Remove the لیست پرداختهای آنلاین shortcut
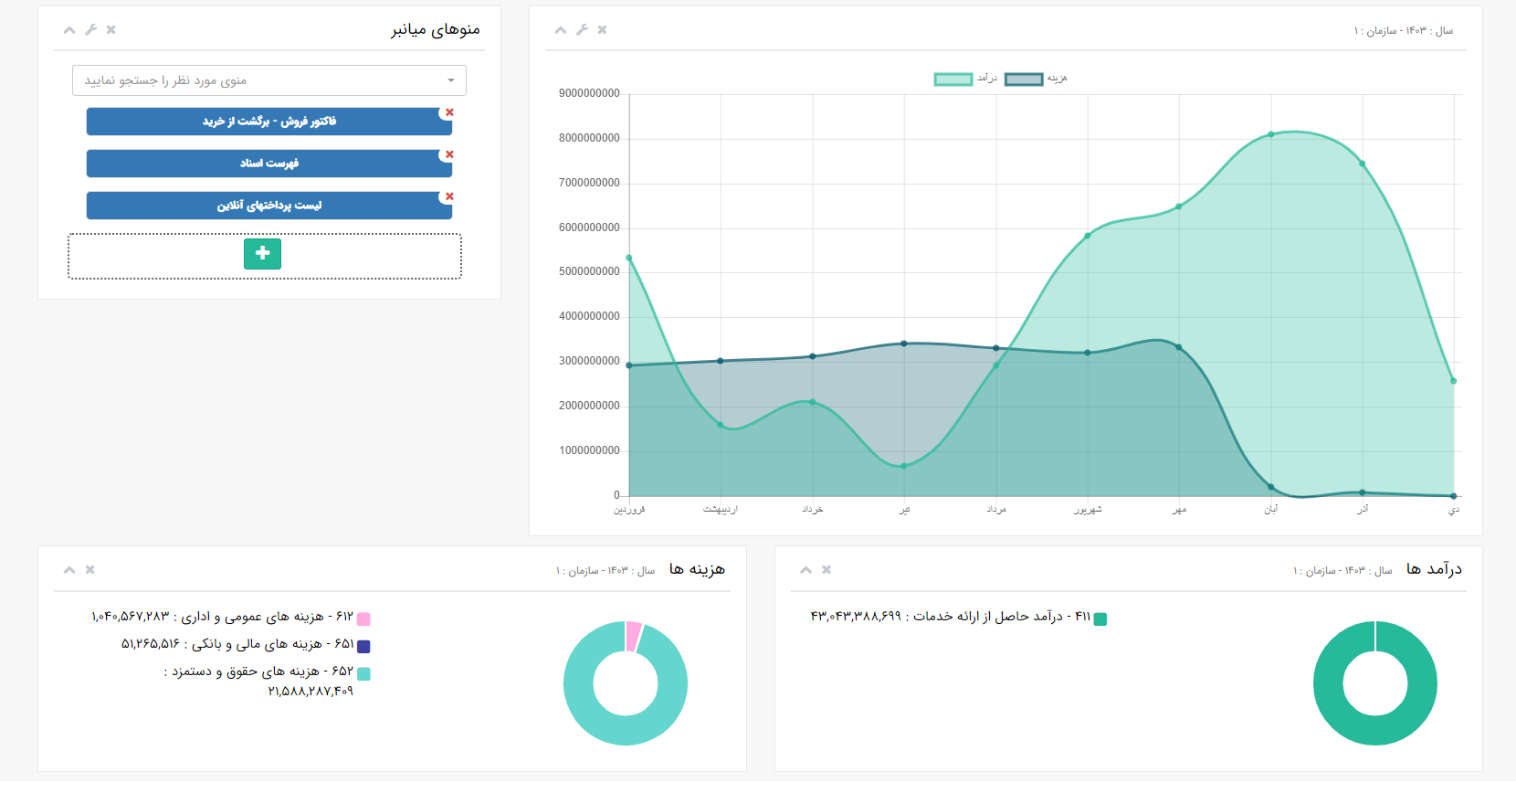The height and width of the screenshot is (793, 1516). (x=448, y=196)
